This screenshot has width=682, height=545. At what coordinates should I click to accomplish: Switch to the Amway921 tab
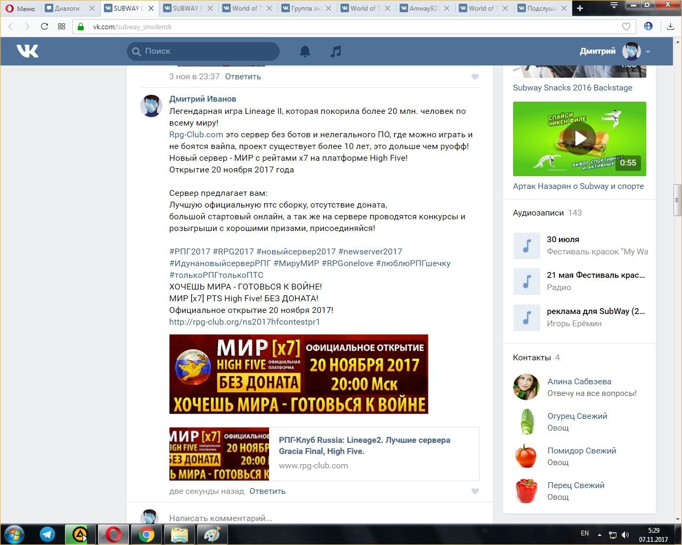click(x=424, y=8)
